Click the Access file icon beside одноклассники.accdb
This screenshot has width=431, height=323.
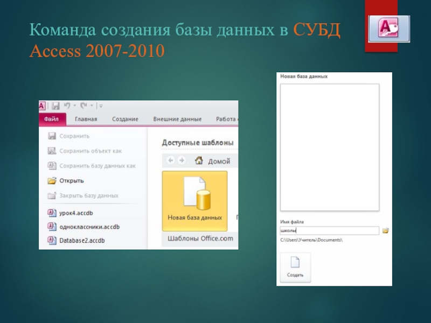tap(52, 227)
